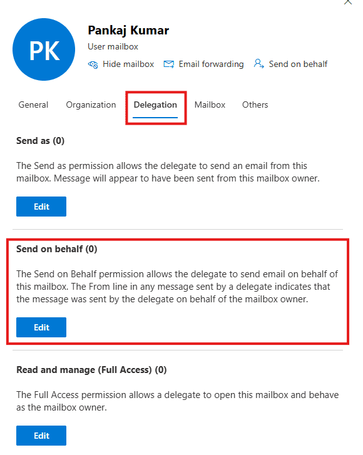Image resolution: width=363 pixels, height=455 pixels.
Task: Open the Email forwarding link text
Action: 211,64
